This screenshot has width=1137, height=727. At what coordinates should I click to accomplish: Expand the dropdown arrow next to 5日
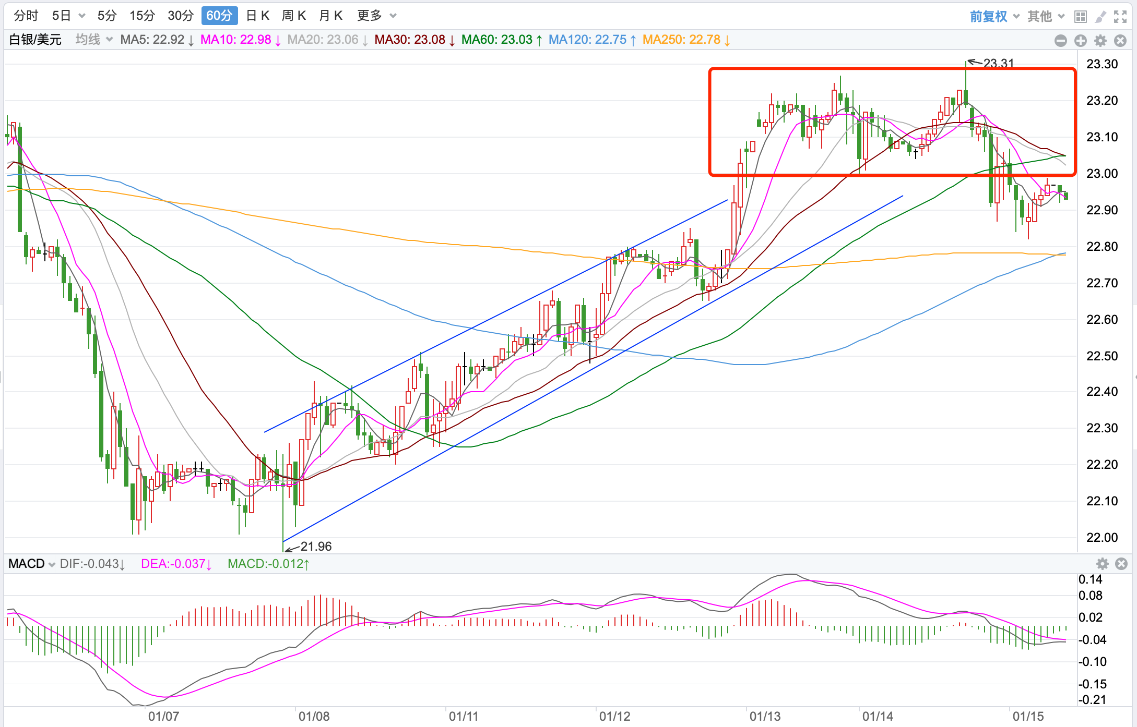pos(82,16)
